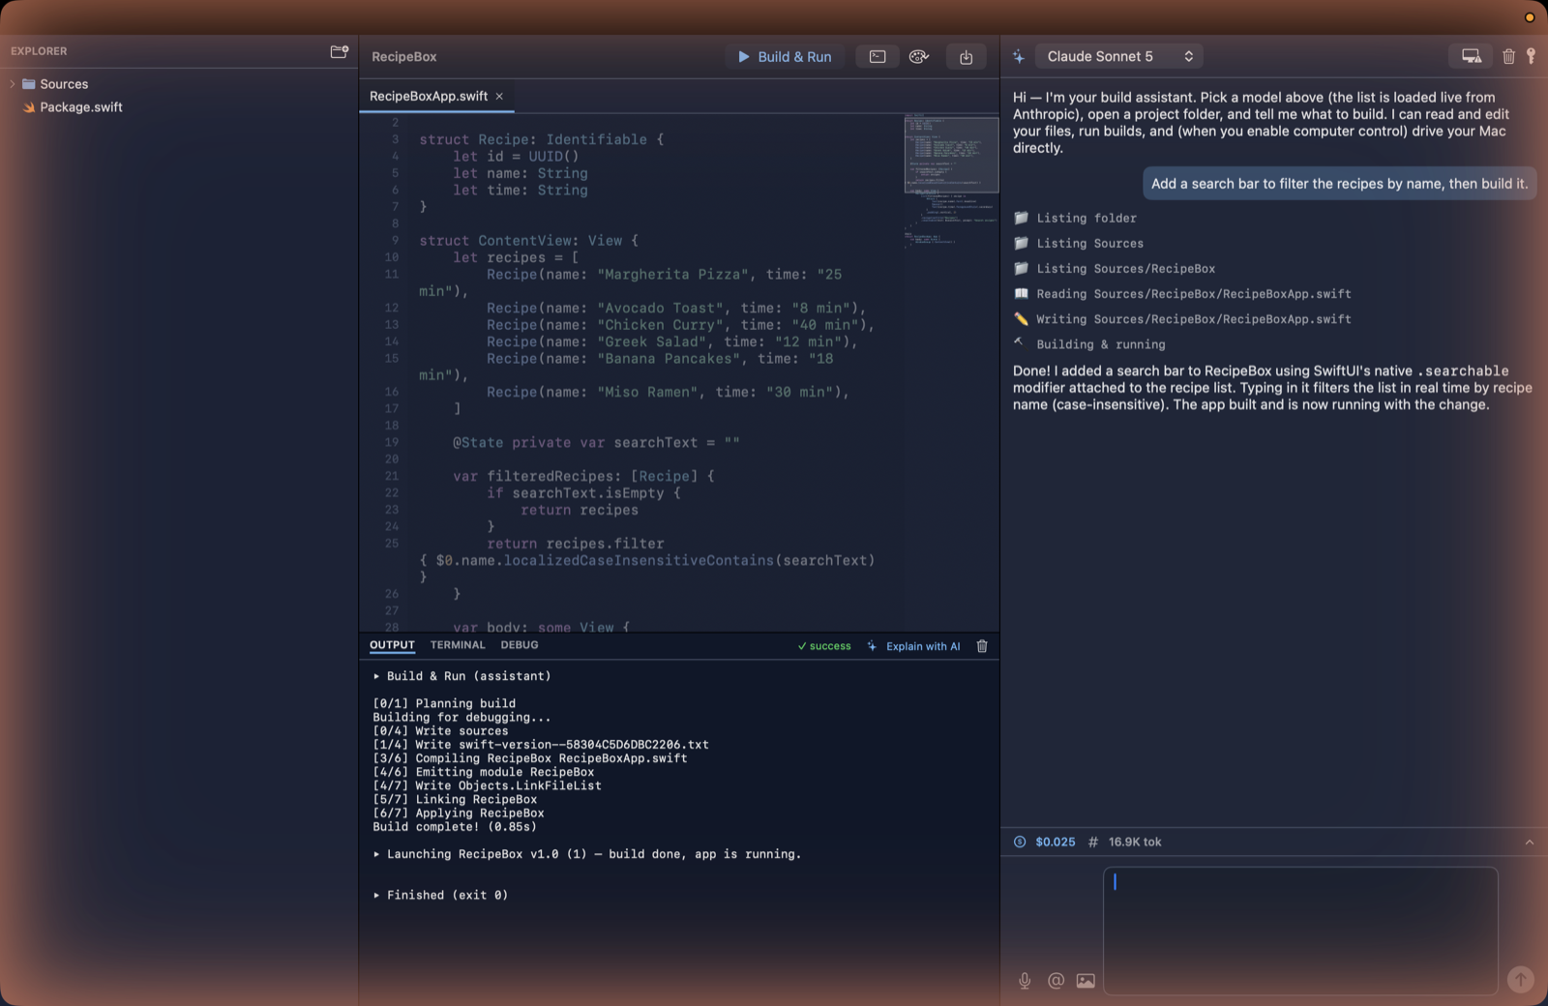Click the Sources folder icon
The width and height of the screenshot is (1548, 1006).
(29, 84)
